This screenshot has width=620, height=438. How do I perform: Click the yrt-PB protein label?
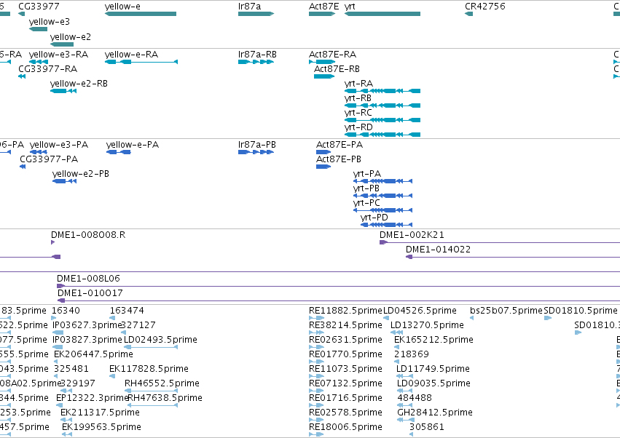click(x=366, y=188)
